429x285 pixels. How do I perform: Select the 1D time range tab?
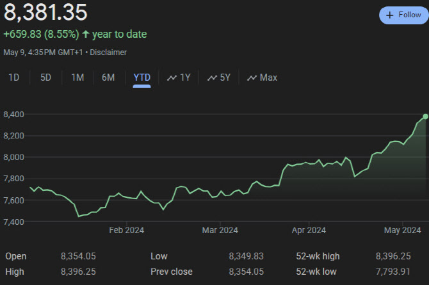14,77
